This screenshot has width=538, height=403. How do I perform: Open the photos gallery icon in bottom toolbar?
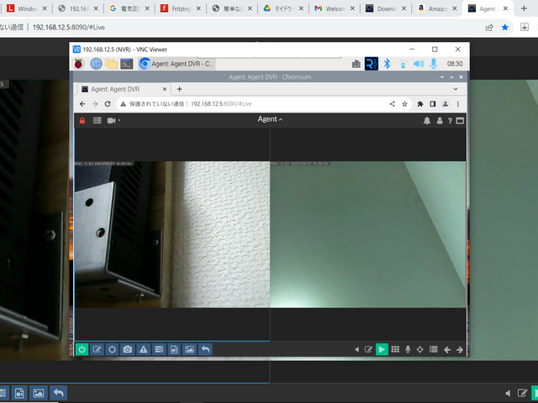[190, 349]
